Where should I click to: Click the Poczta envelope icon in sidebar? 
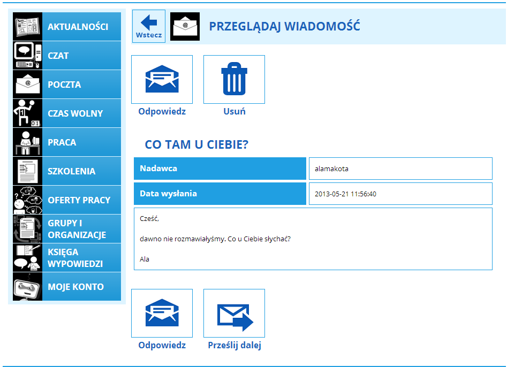27,85
